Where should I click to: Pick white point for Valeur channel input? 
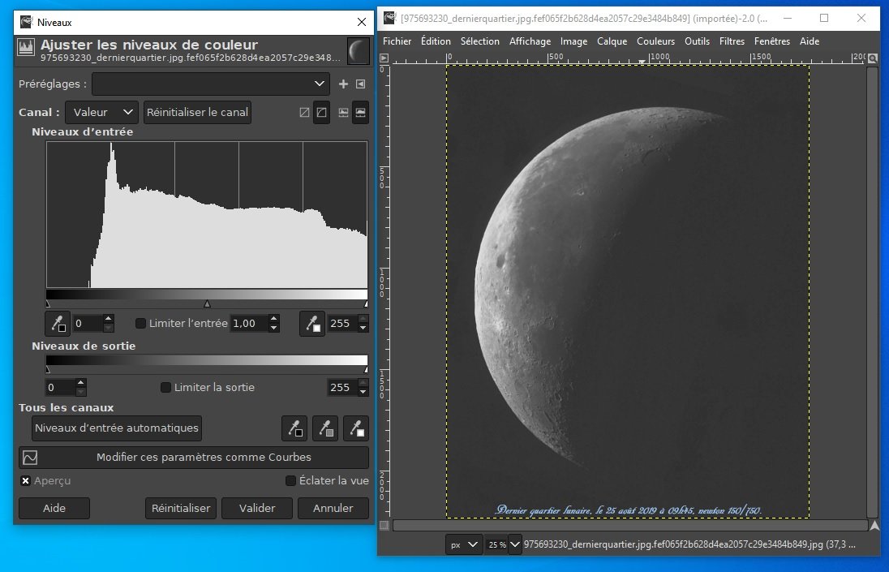point(312,324)
